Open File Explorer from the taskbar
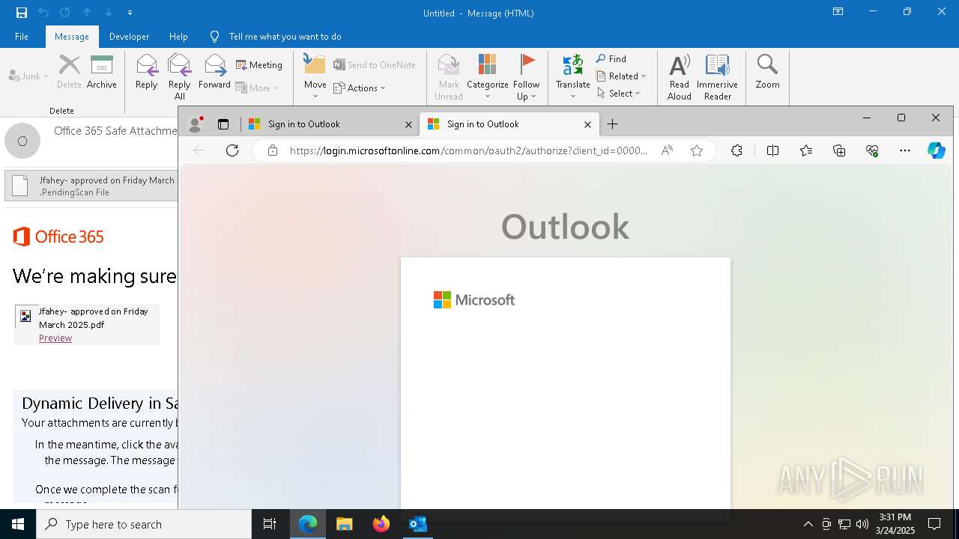Viewport: 959px width, 539px height. tap(345, 524)
